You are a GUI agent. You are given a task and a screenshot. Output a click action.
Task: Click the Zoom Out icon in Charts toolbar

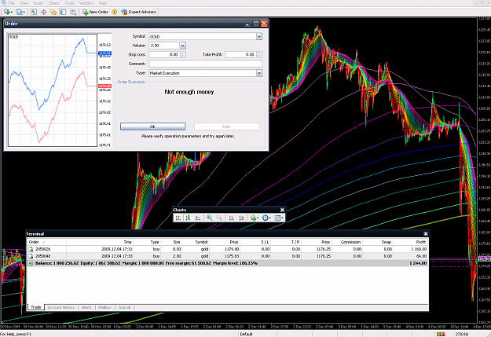[x=219, y=218]
